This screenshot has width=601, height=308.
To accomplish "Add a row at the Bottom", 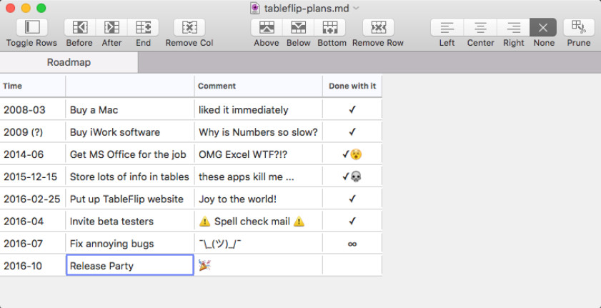I will [x=329, y=27].
